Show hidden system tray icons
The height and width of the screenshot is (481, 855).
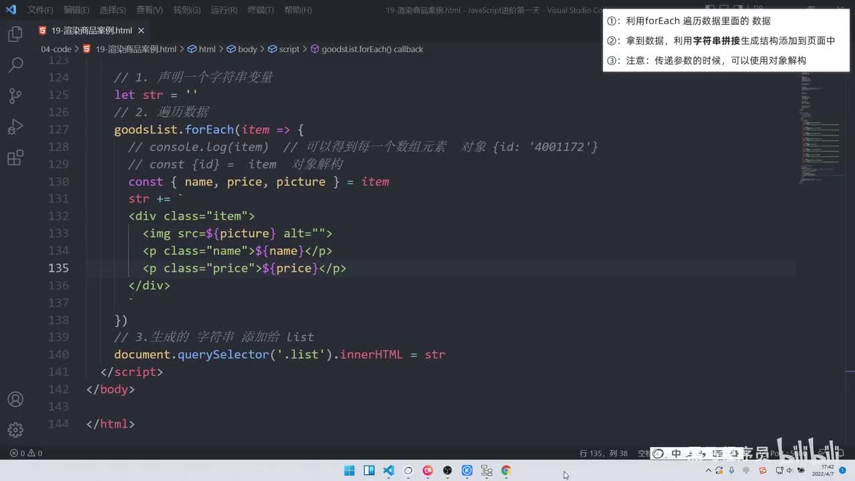click(x=709, y=470)
